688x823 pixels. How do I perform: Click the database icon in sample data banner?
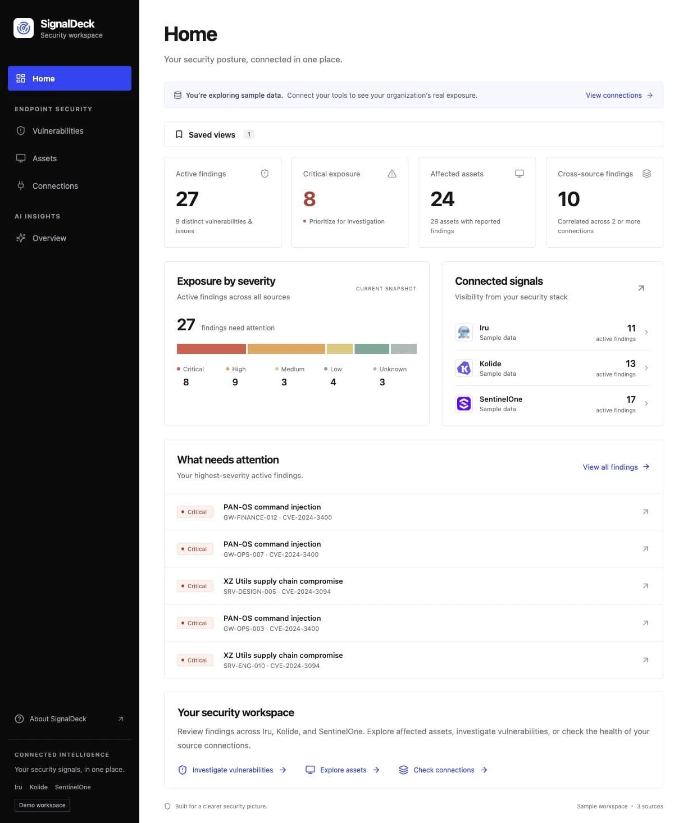(x=178, y=96)
